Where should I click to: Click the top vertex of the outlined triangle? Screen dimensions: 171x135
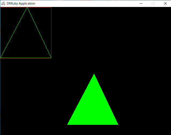pos(27,7)
